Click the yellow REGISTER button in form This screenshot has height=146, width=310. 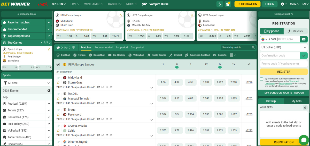[x=283, y=72]
